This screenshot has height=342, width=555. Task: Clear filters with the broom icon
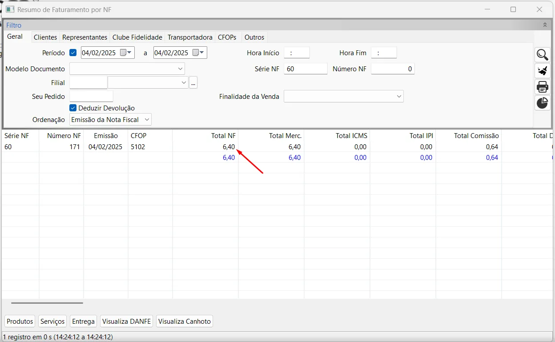tap(542, 71)
